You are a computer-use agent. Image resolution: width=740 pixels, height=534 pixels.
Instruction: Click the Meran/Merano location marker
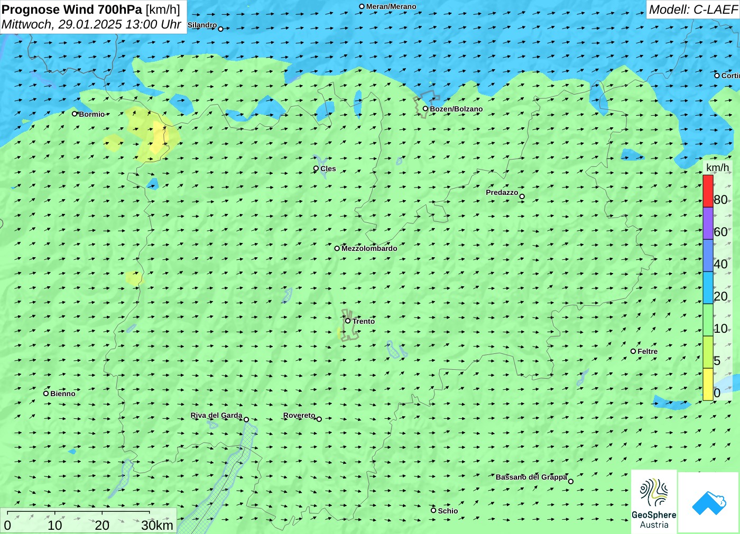coord(362,6)
